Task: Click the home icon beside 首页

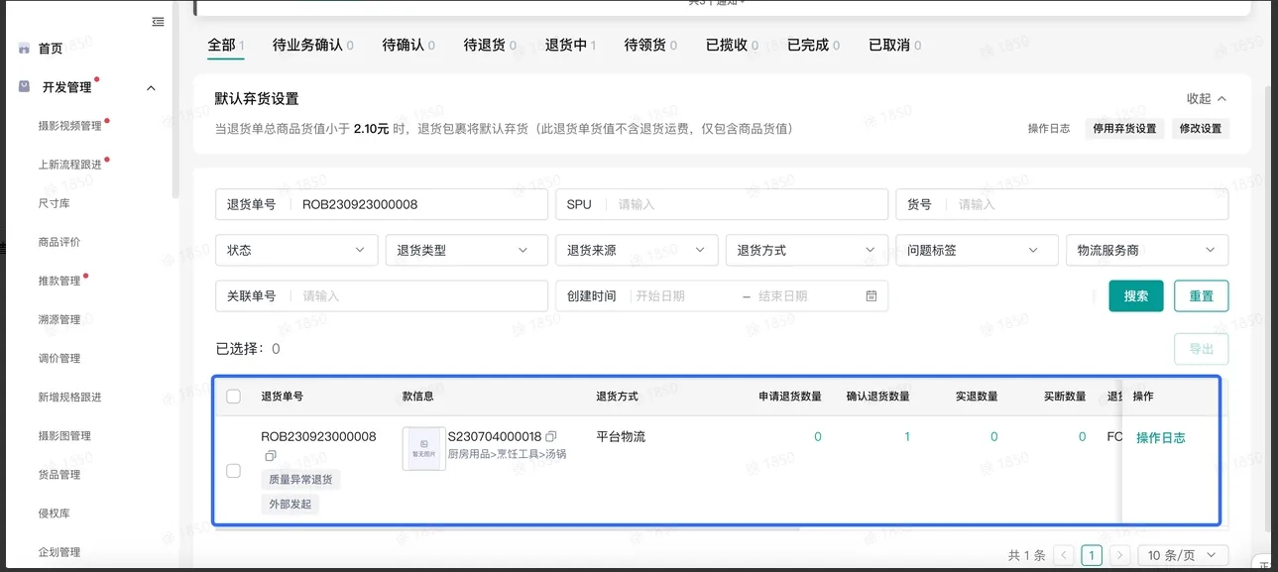Action: (24, 48)
